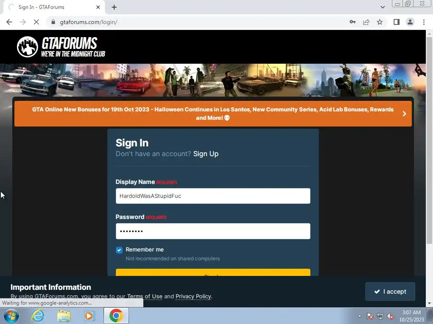Close the Sign In - GTAForums tab
Viewport: 433px width, 324px height.
98,7
